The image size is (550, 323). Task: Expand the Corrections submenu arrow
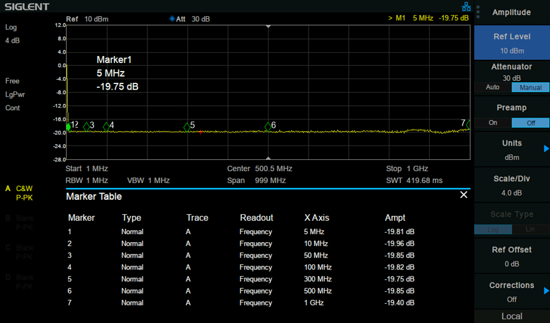(546, 291)
